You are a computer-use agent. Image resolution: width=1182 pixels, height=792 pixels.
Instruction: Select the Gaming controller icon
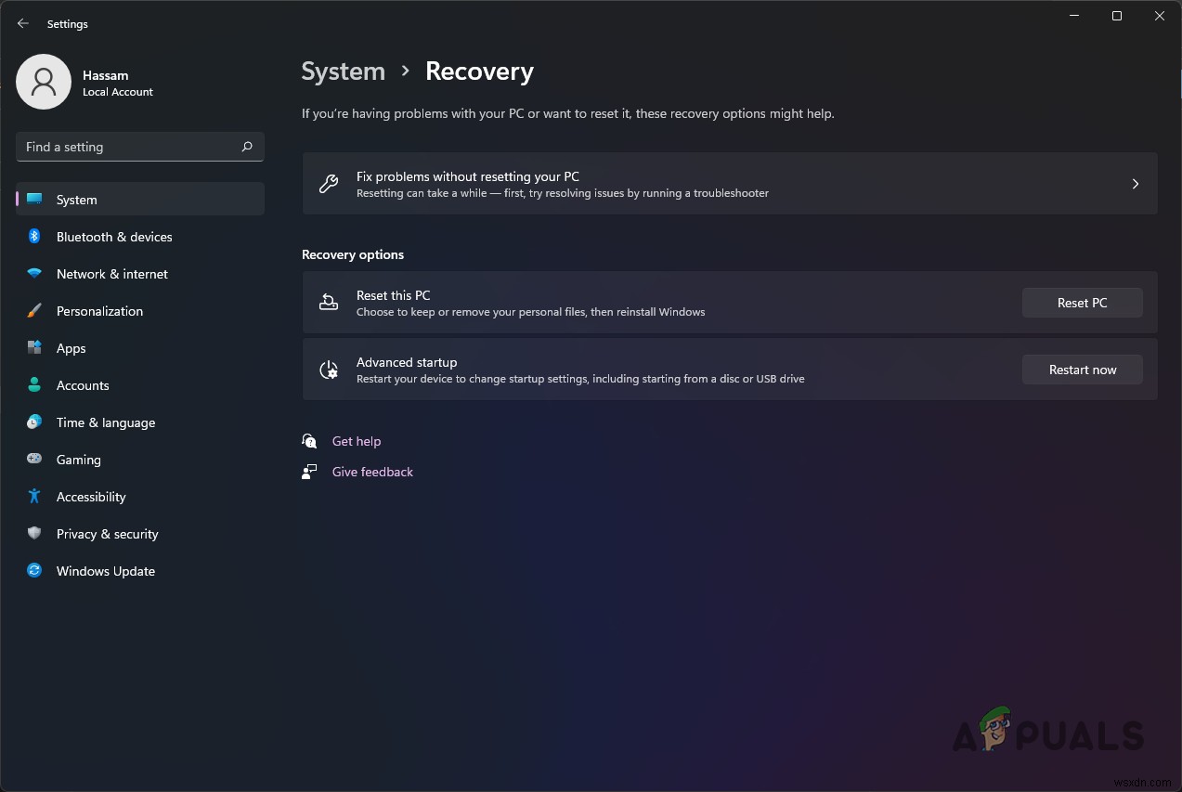[34, 460]
